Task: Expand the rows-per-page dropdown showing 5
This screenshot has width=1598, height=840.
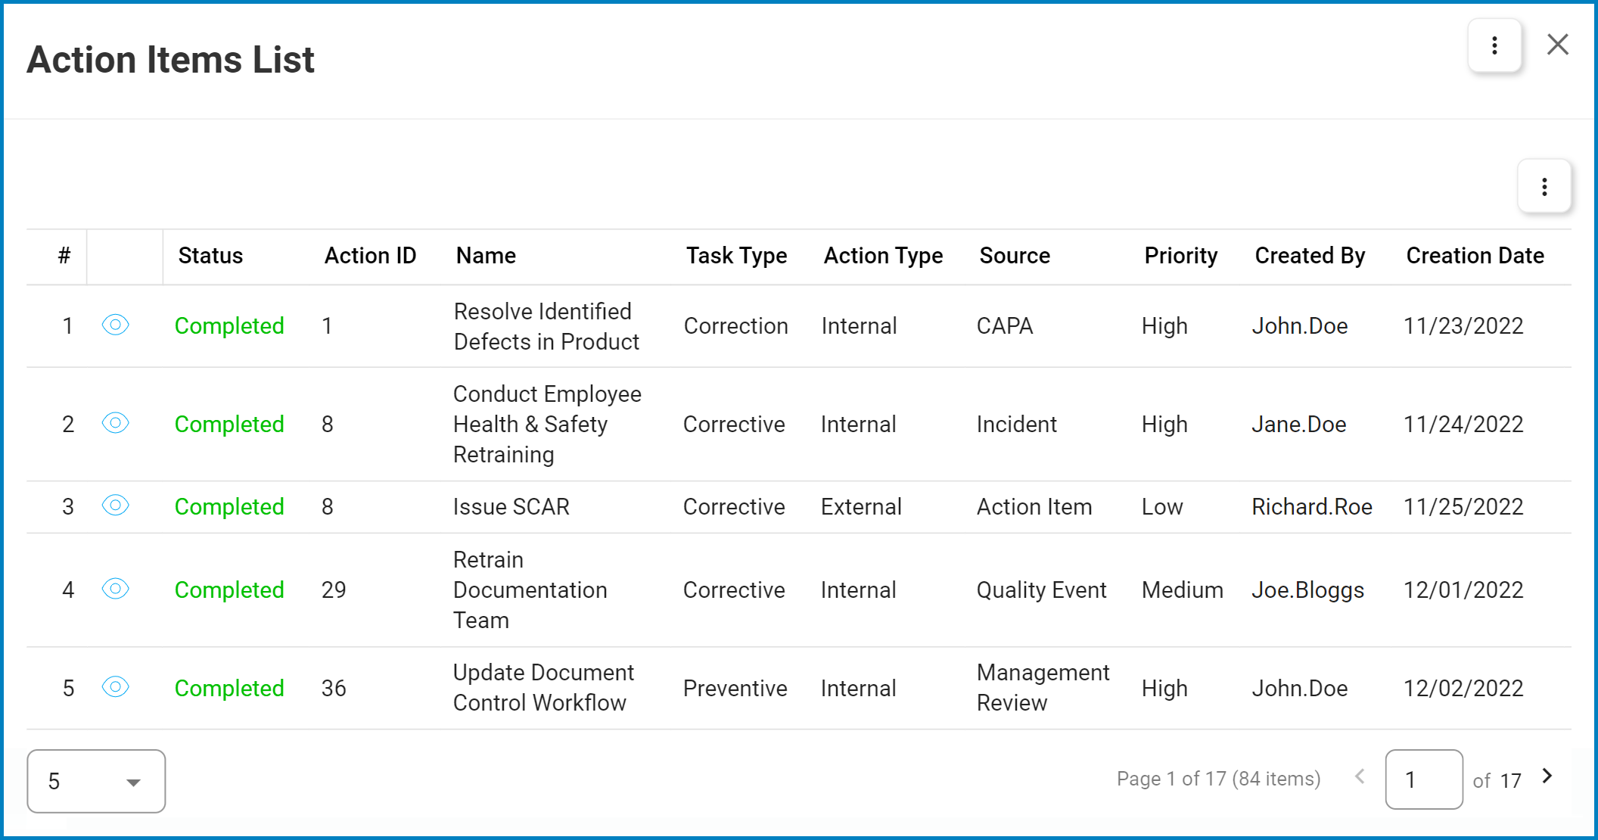Action: tap(96, 781)
